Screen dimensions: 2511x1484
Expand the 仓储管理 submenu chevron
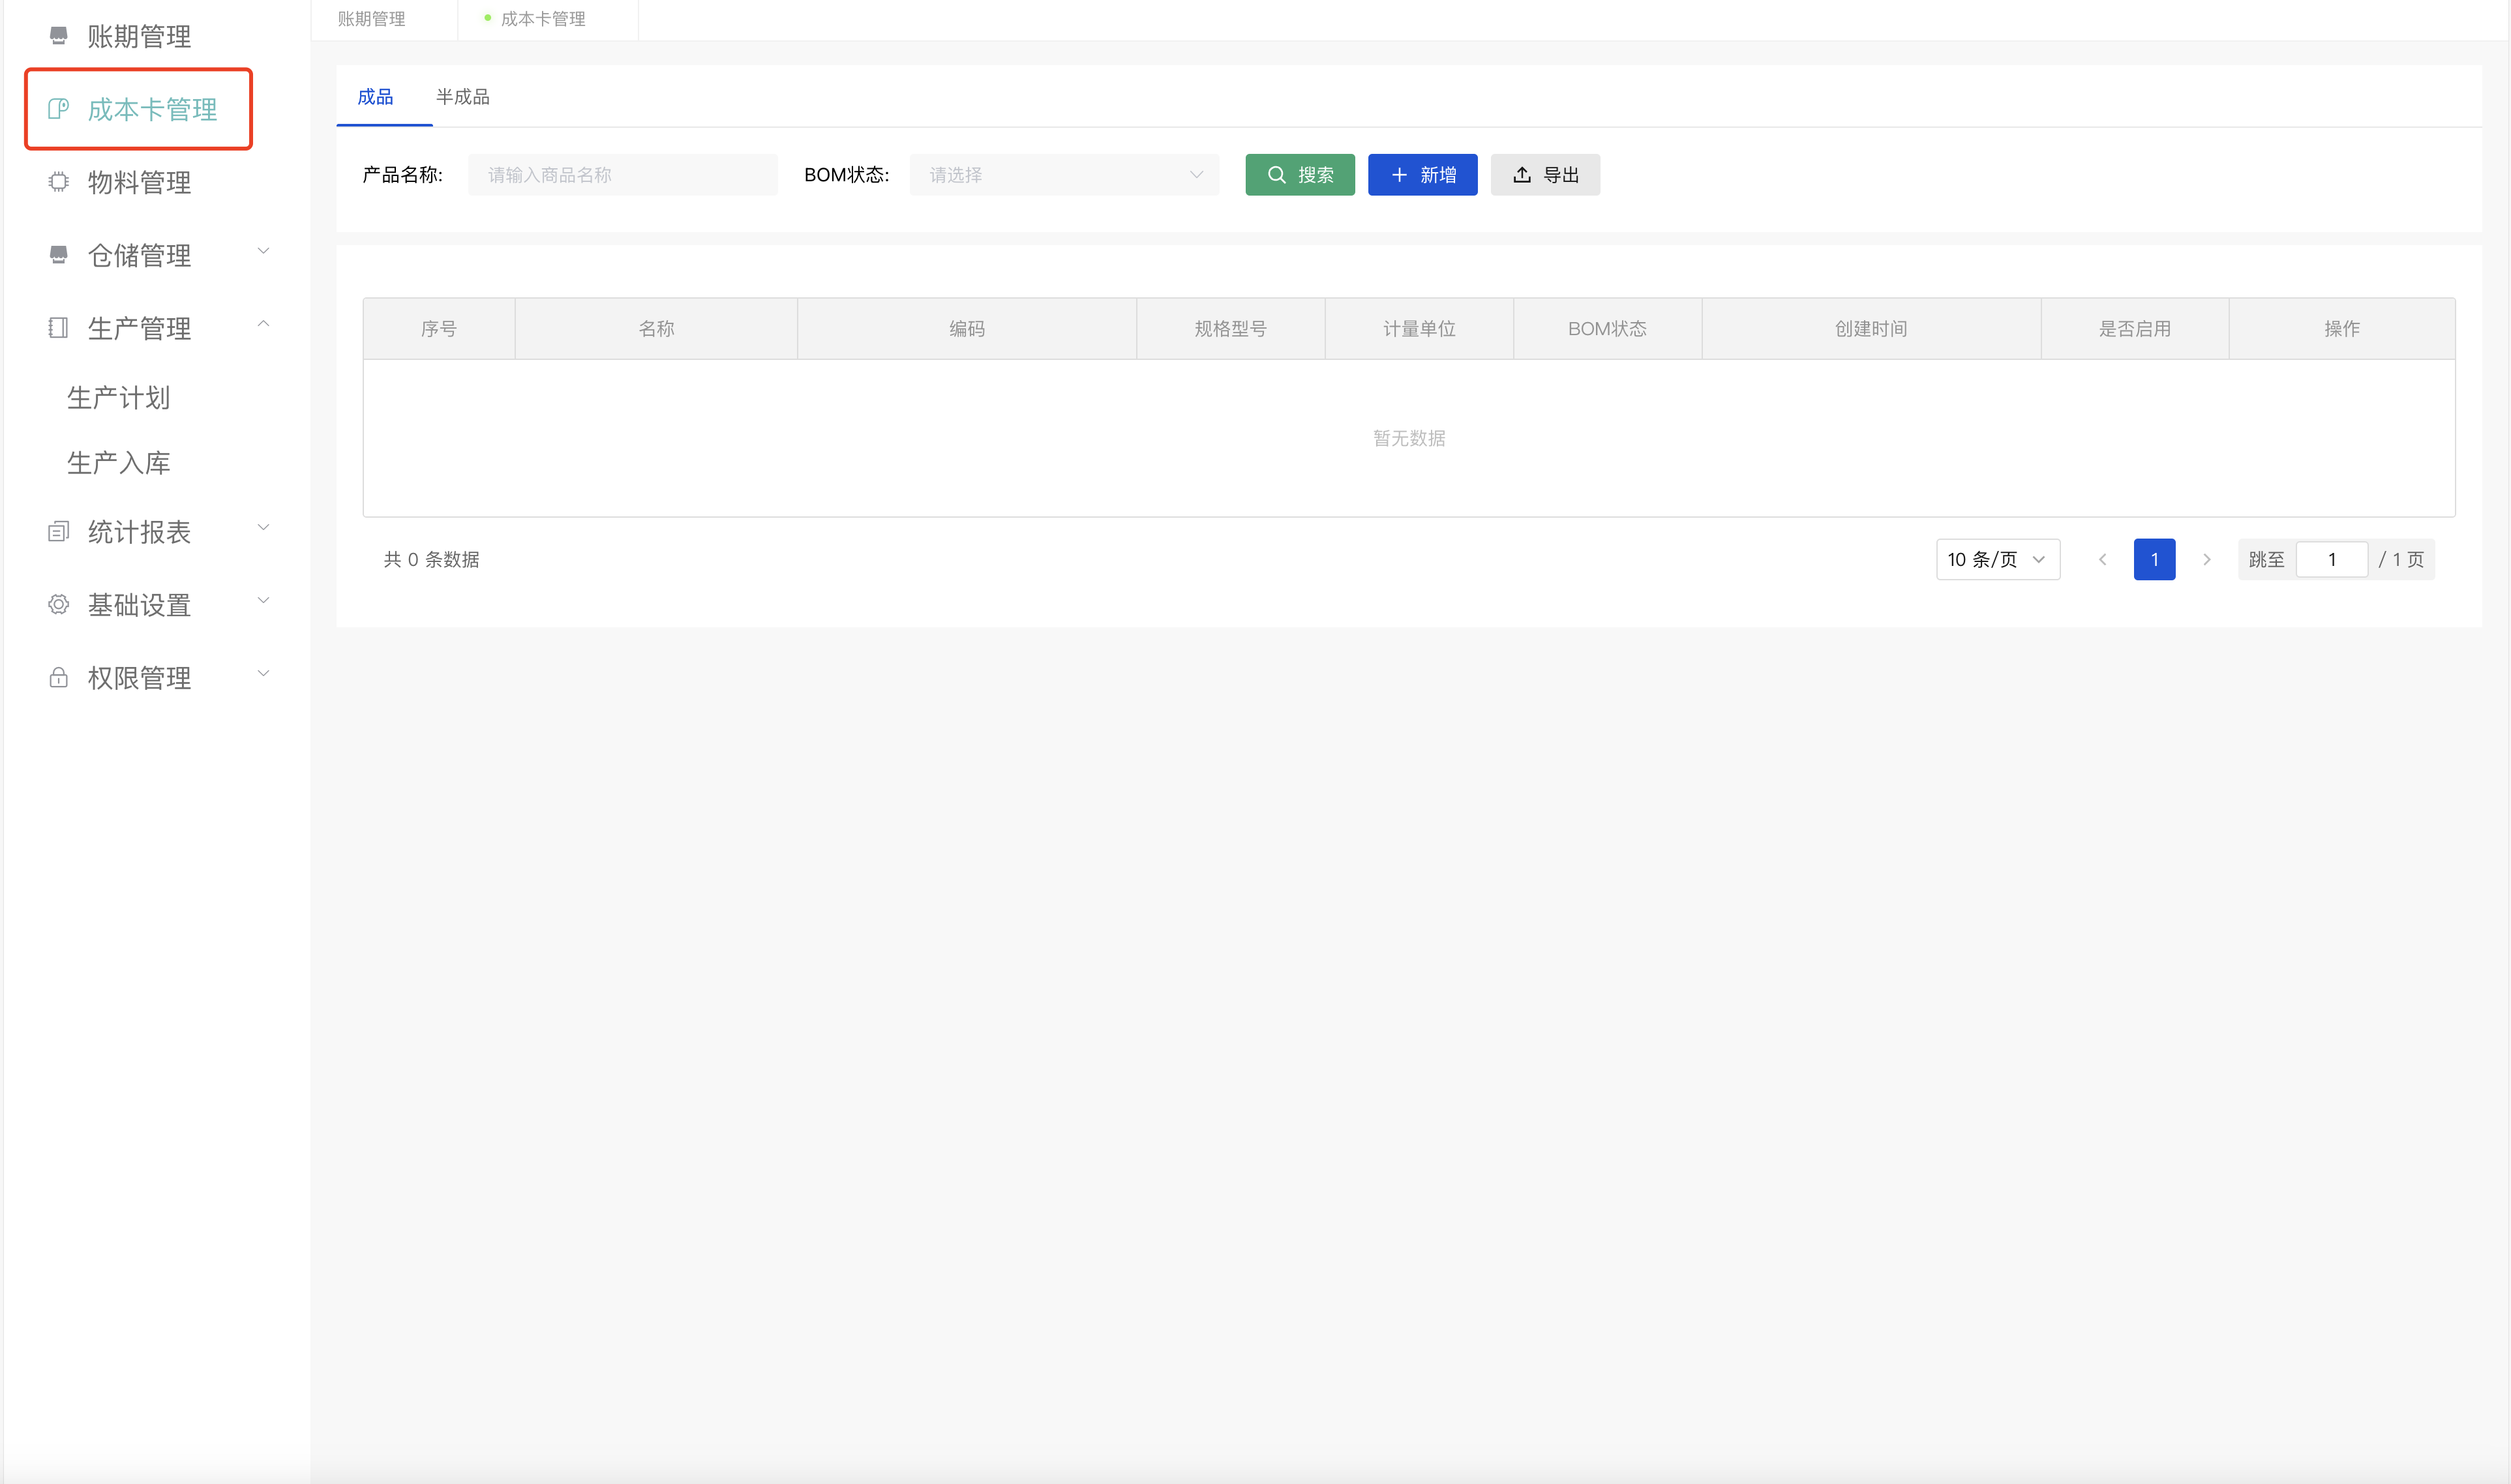[x=263, y=251]
